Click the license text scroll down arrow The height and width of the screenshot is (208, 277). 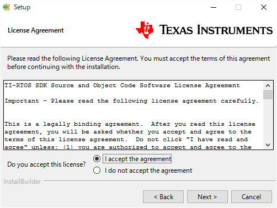[x=268, y=145]
